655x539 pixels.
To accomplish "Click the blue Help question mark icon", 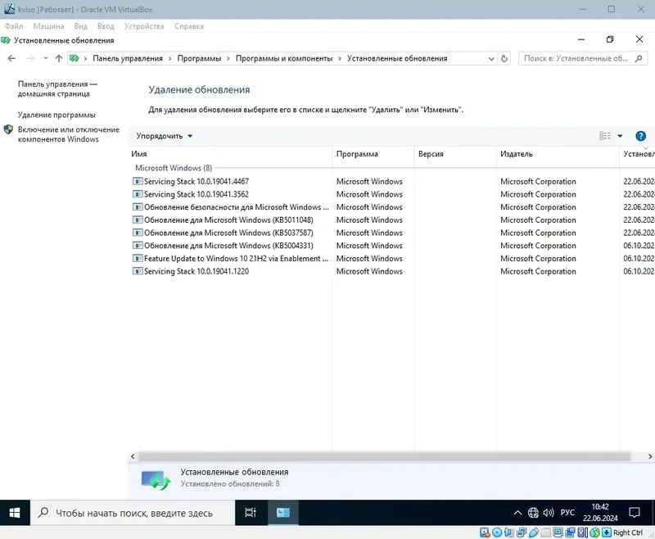I will point(640,135).
